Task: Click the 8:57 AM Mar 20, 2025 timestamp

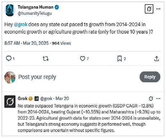Action: pyautogui.click(x=27, y=43)
